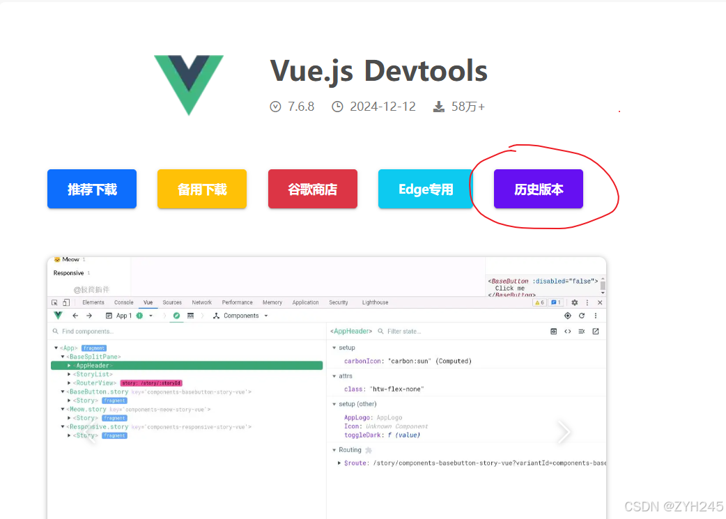The height and width of the screenshot is (519, 726).
Task: Select the <AppHeader> tree row
Action: tap(187, 365)
